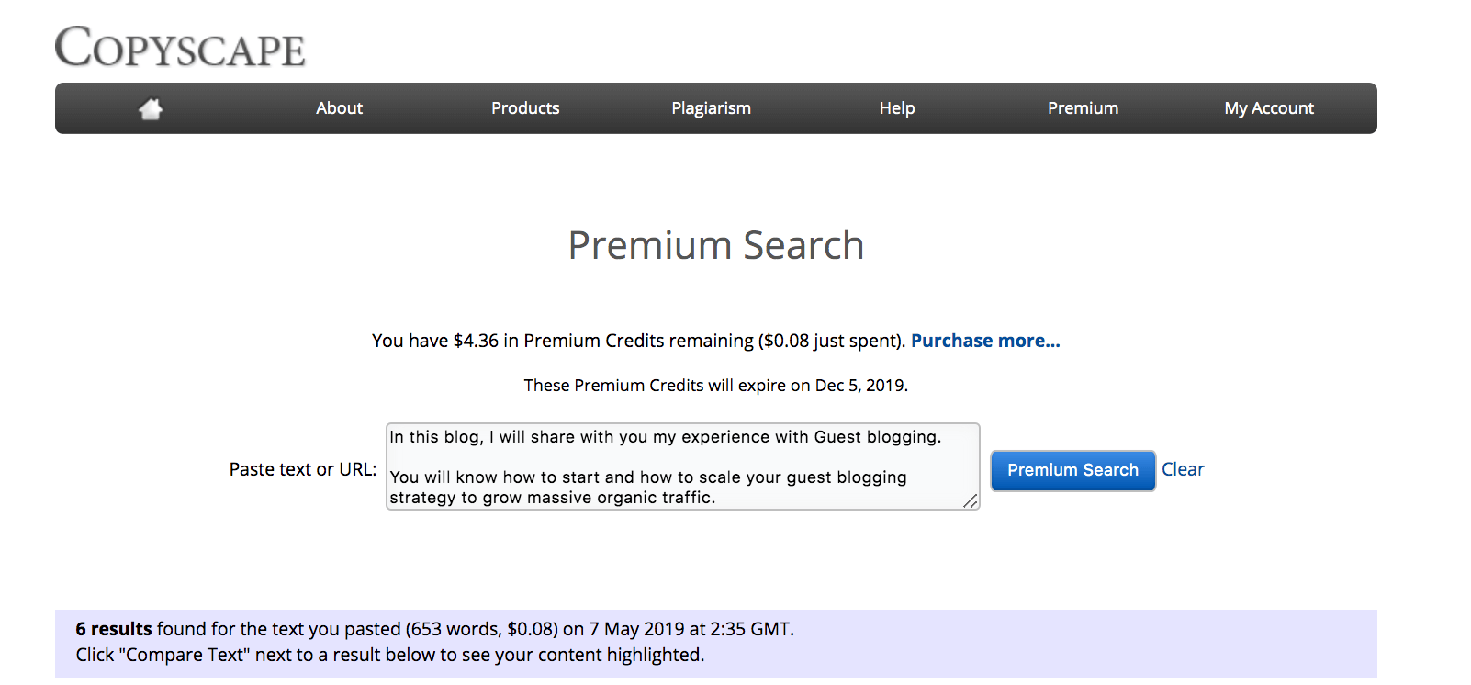Viewport: 1471px width, 685px height.
Task: Click the home icon in navigation bar
Action: [x=151, y=109]
